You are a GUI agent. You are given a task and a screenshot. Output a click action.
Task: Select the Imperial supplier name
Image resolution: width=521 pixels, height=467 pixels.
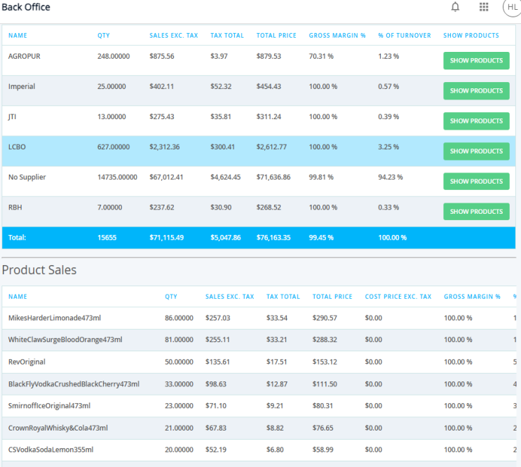coord(22,86)
